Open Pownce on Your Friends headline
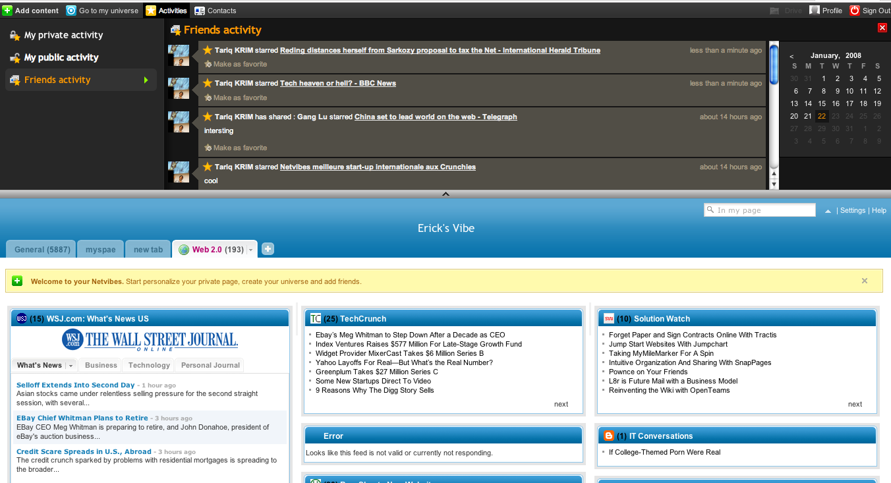 648,372
